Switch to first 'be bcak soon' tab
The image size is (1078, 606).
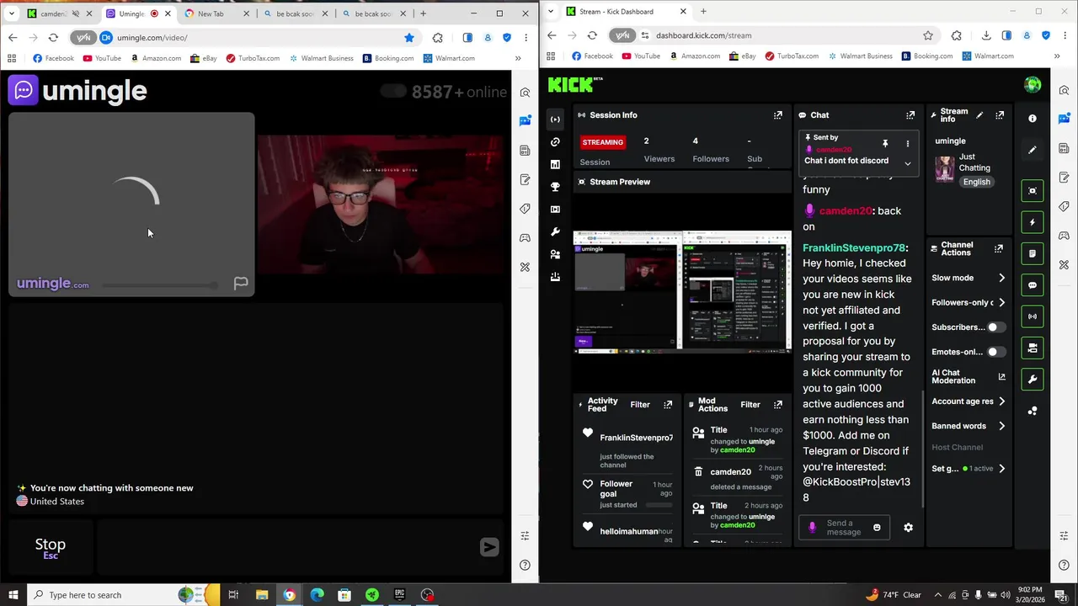[x=295, y=13]
